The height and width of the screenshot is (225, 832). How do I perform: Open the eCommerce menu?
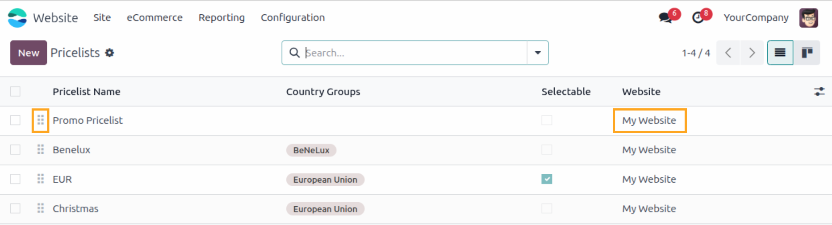[155, 18]
